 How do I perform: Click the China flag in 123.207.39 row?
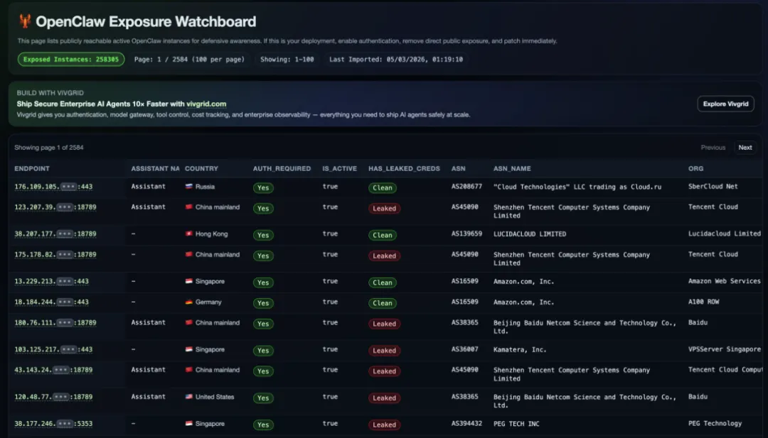[x=188, y=207]
